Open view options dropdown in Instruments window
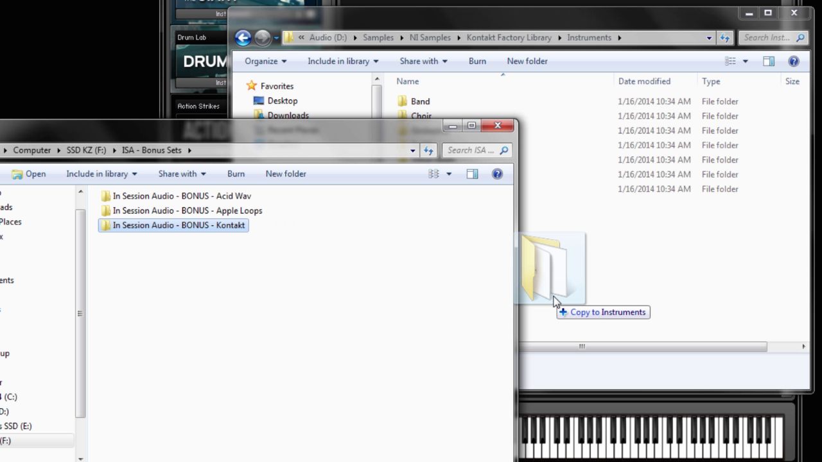 [x=745, y=62]
